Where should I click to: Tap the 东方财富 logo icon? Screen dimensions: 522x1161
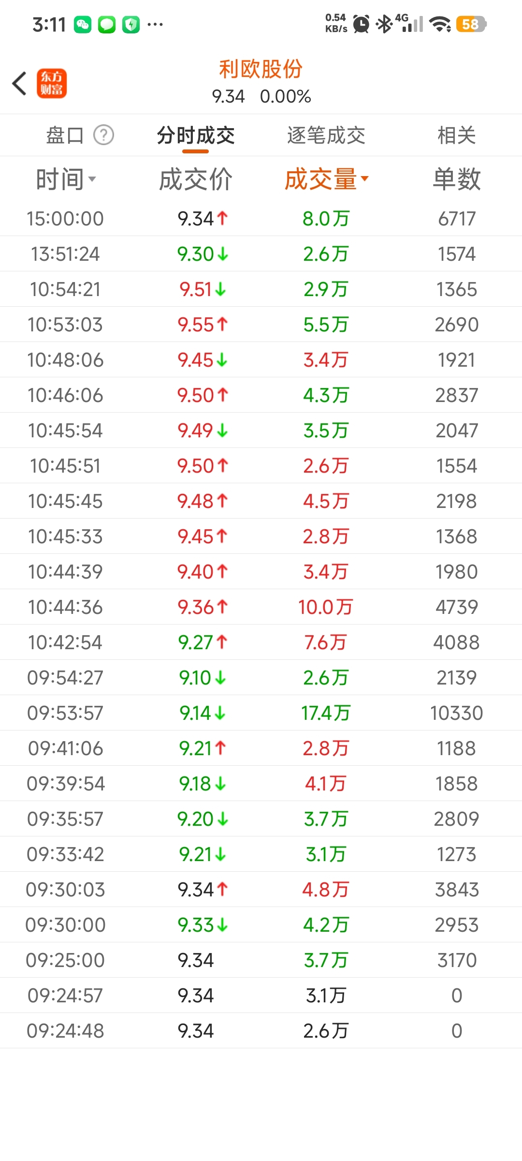(x=52, y=83)
